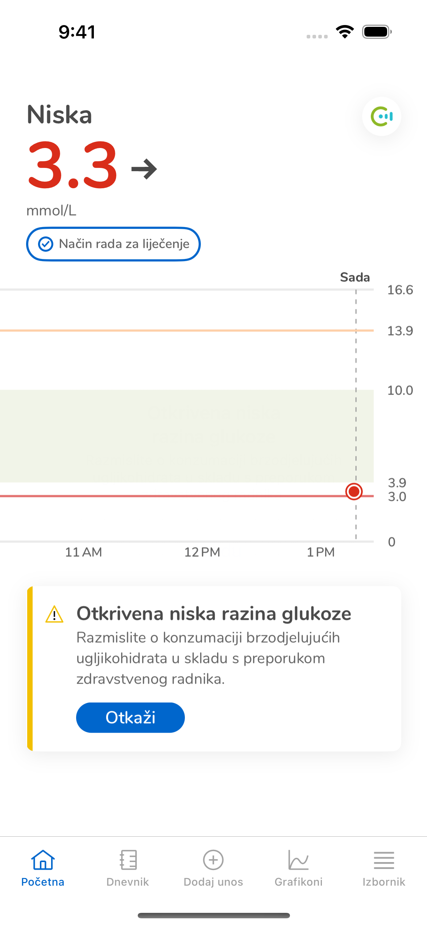Screen dimensions: 427x927
Task: Tap the 12 PM time axis label
Action: pyautogui.click(x=202, y=552)
